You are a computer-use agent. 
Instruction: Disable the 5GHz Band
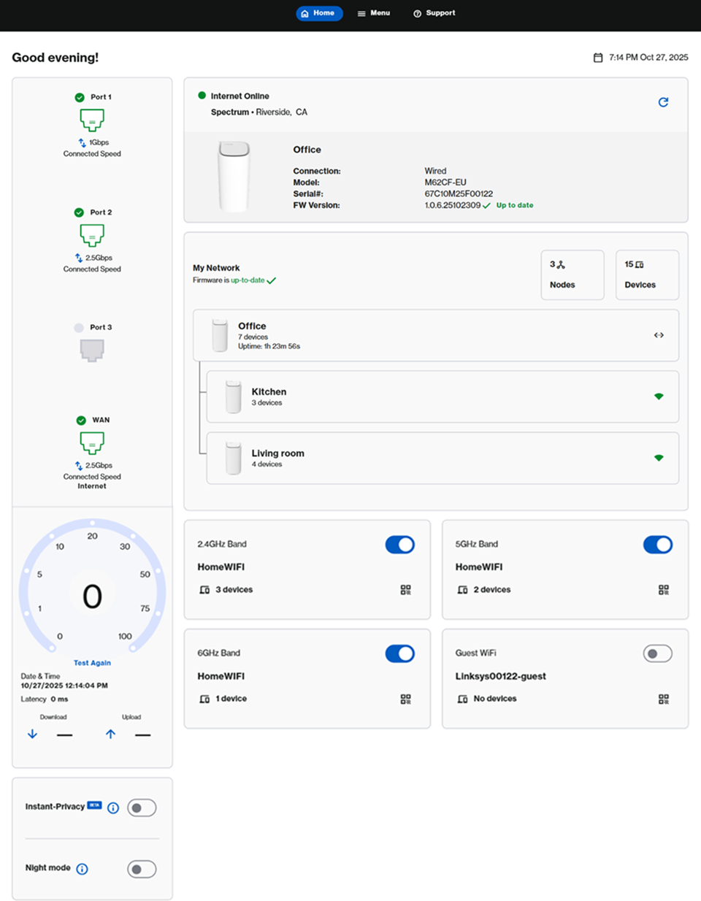tap(658, 545)
